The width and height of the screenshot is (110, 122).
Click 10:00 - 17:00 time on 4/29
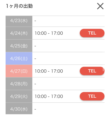tap(49, 96)
